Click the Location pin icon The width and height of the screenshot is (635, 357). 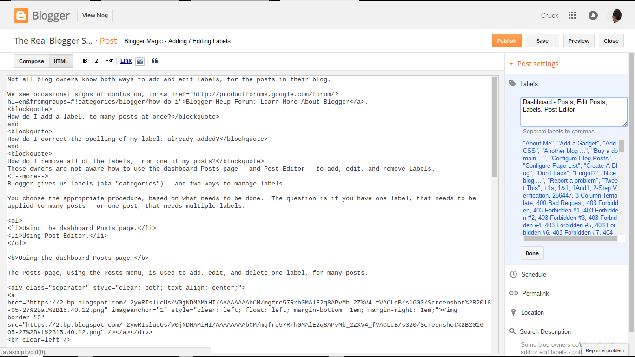[513, 312]
